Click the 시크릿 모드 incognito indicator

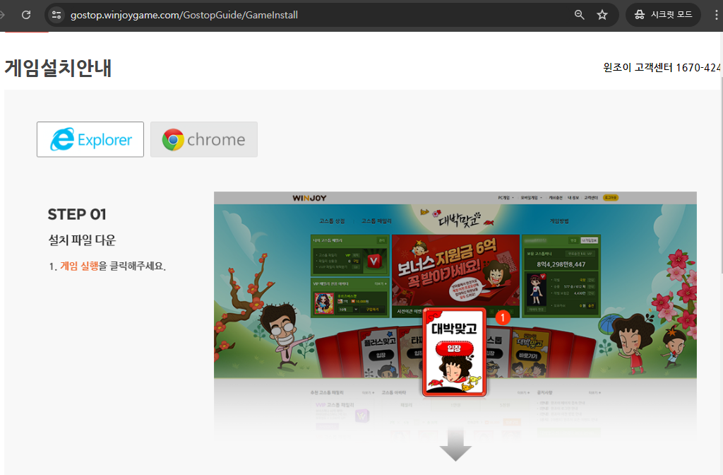coord(663,15)
